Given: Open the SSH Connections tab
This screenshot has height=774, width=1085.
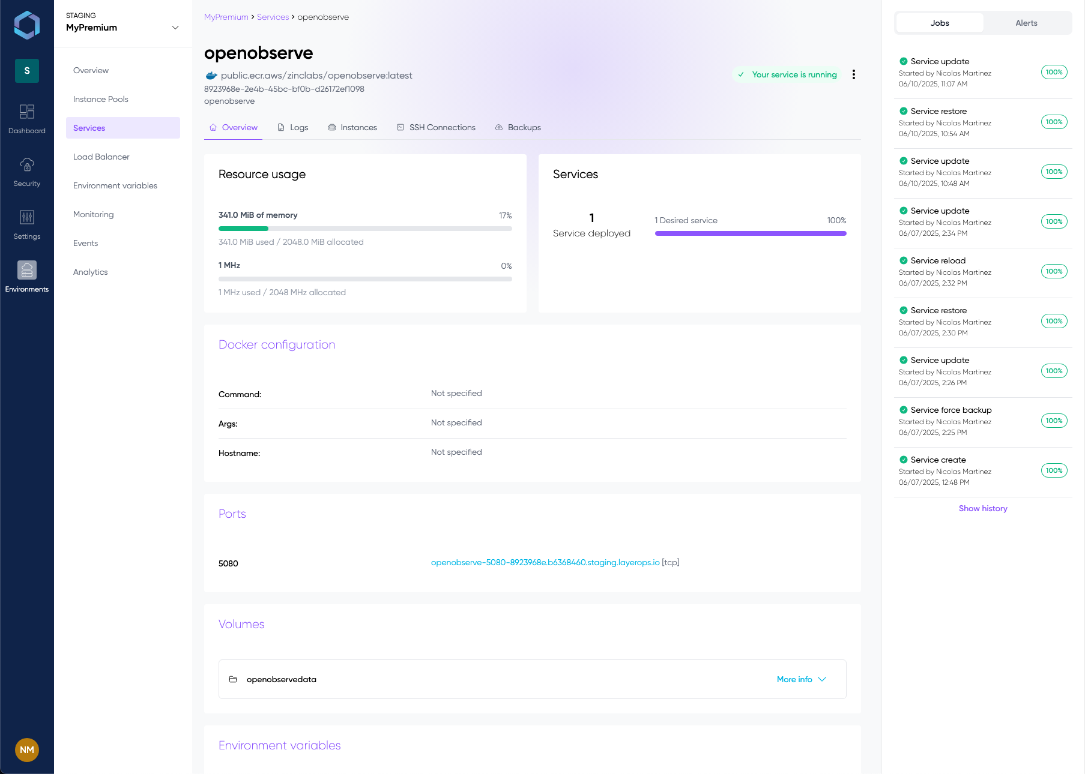Looking at the screenshot, I should (x=437, y=127).
